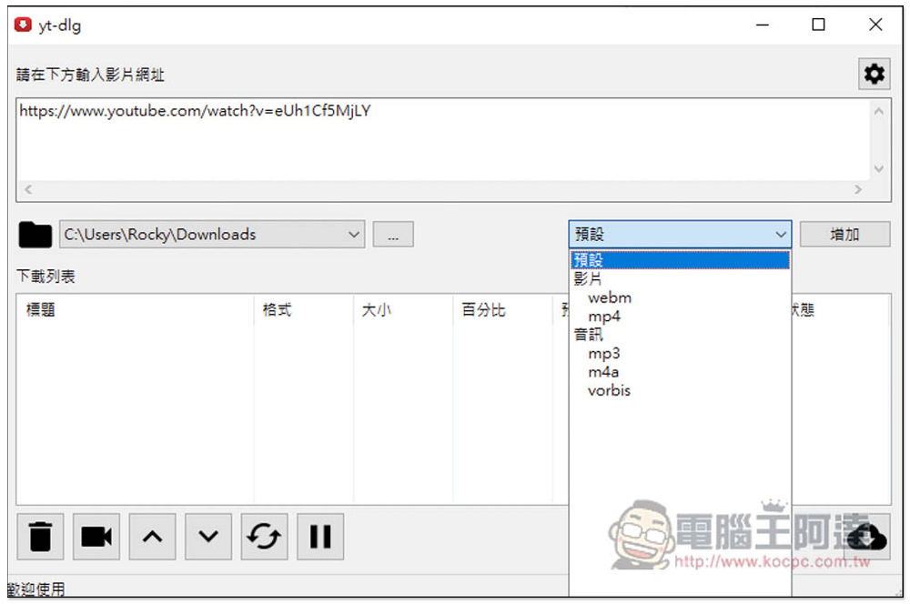Click the circular arrows reload icon
This screenshot has width=910, height=604.
264,536
